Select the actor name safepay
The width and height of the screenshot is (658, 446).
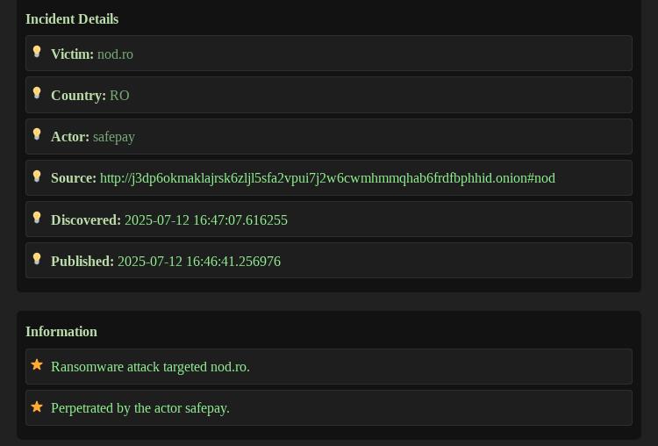pyautogui.click(x=114, y=137)
